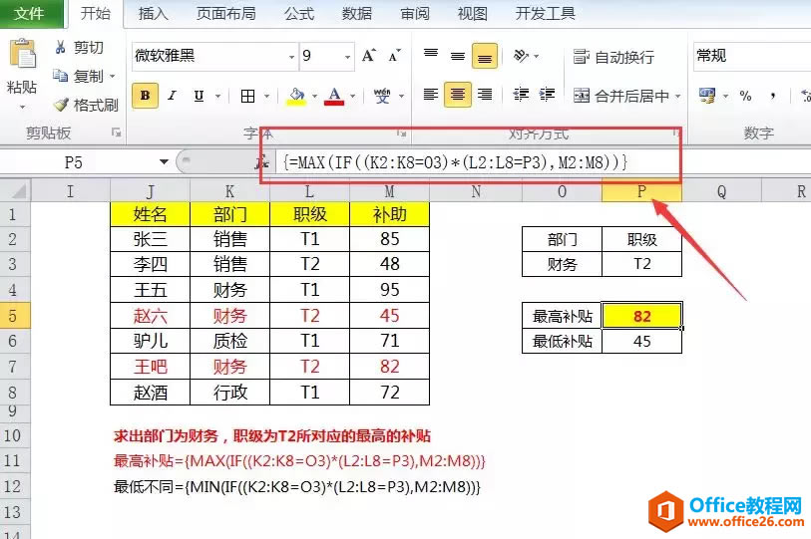Apply comma style format
811x539 pixels.
point(773,96)
